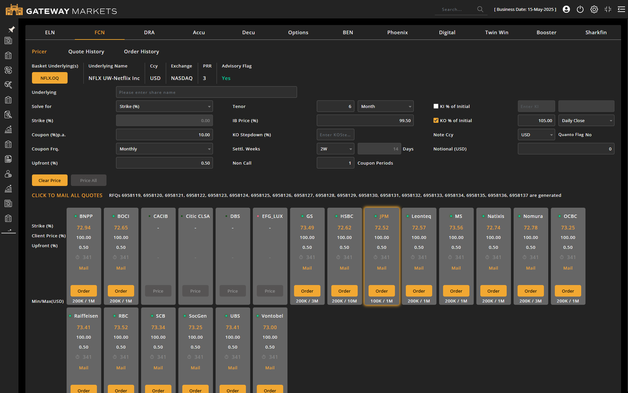
Task: Open the currency exchange icon in sidebar
Action: click(x=8, y=70)
